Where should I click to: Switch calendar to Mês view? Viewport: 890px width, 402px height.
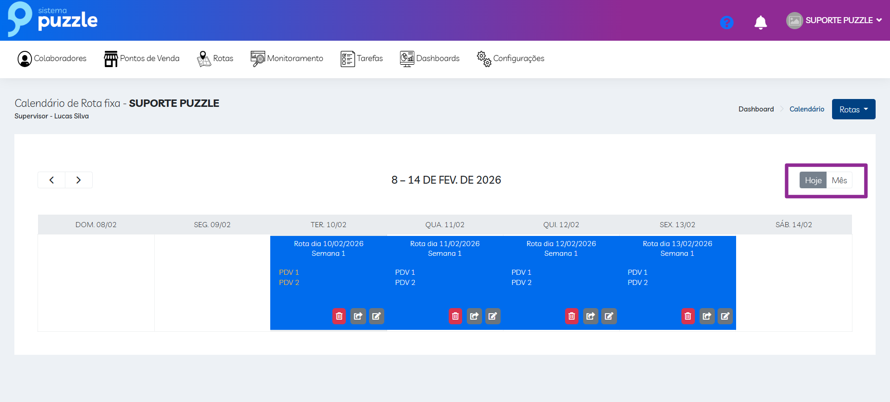click(x=839, y=180)
